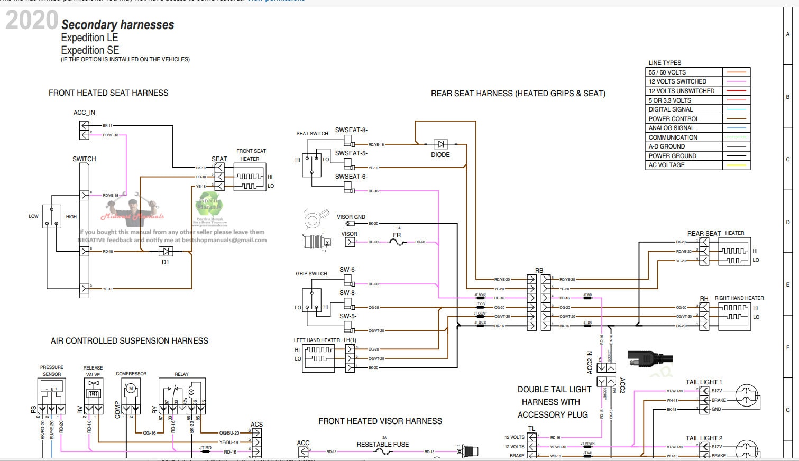Click the Tail Light 1 bulb symbol

[747, 396]
